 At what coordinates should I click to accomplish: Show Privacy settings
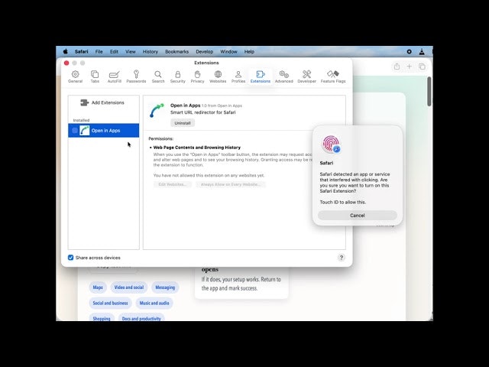[197, 76]
